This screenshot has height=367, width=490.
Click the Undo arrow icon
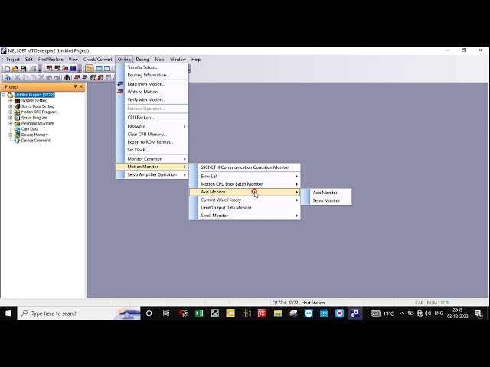(x=49, y=77)
